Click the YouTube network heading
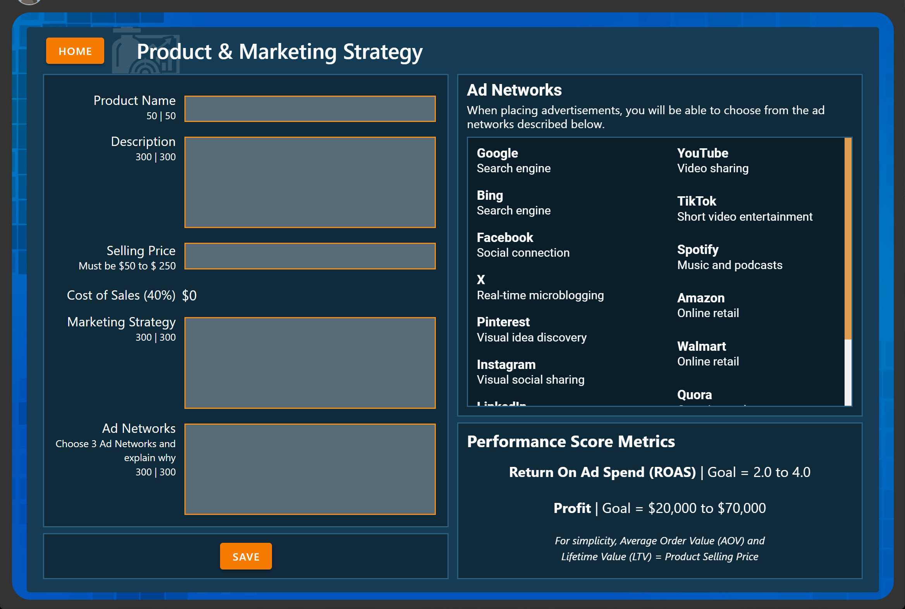The image size is (905, 609). click(702, 153)
